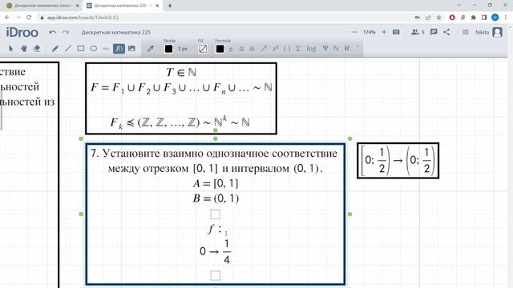Click the 174% zoom level
Viewport: 513px width, 288px height.
click(x=369, y=32)
